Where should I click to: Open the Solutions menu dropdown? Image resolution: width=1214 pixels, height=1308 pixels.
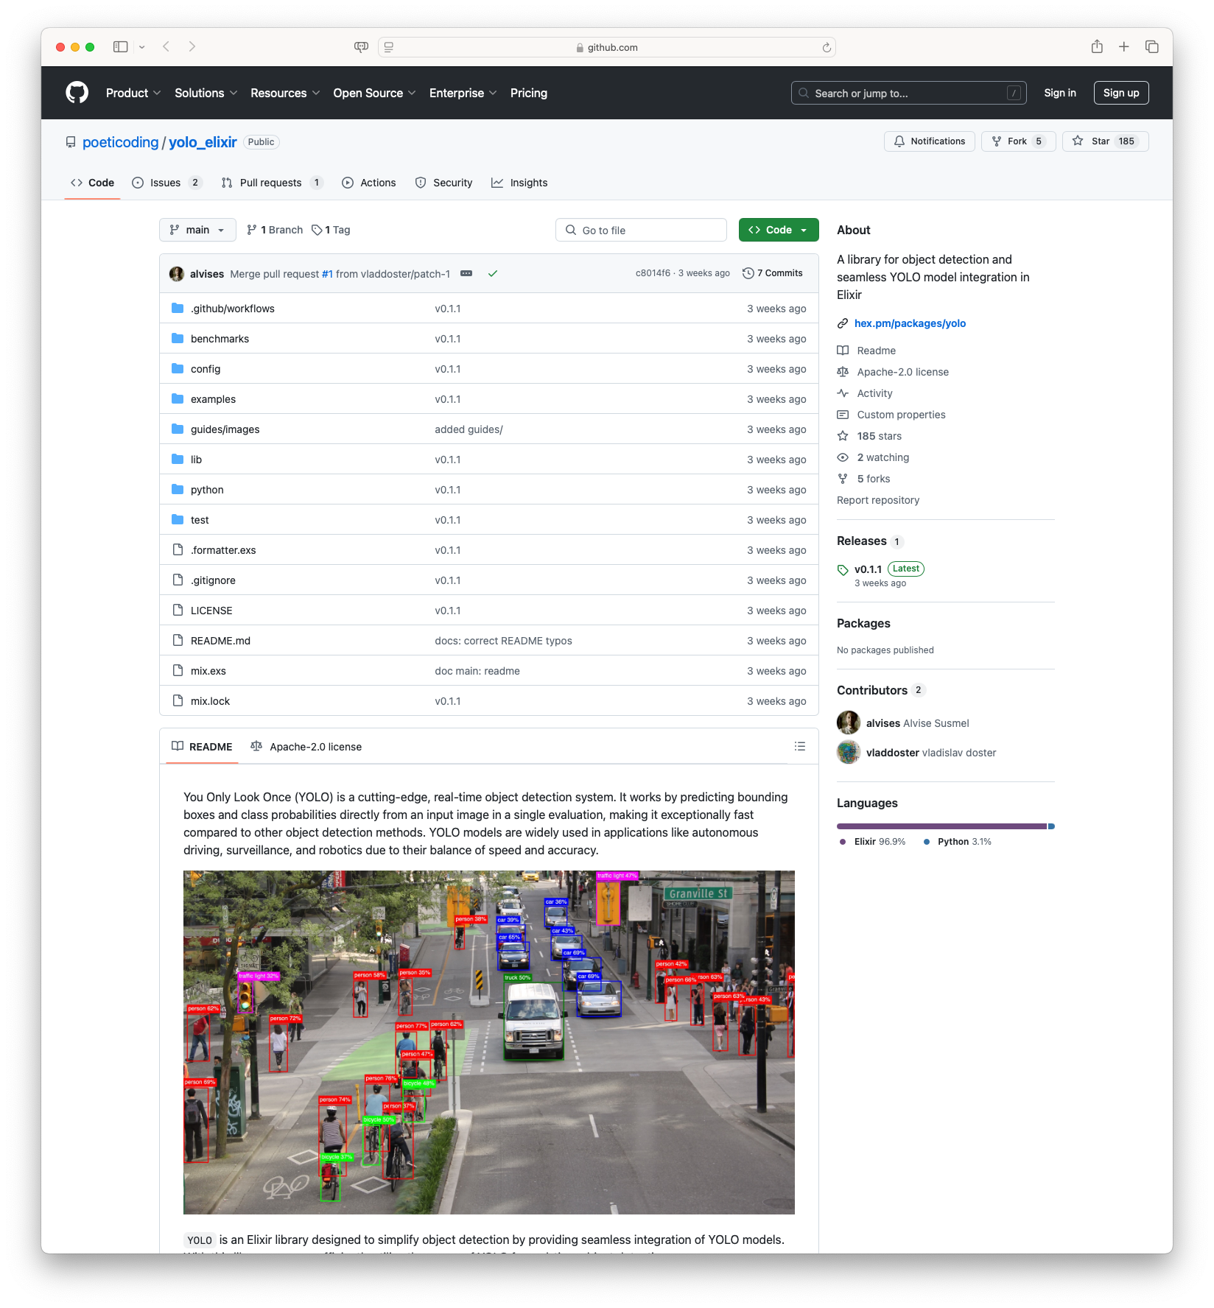point(206,93)
